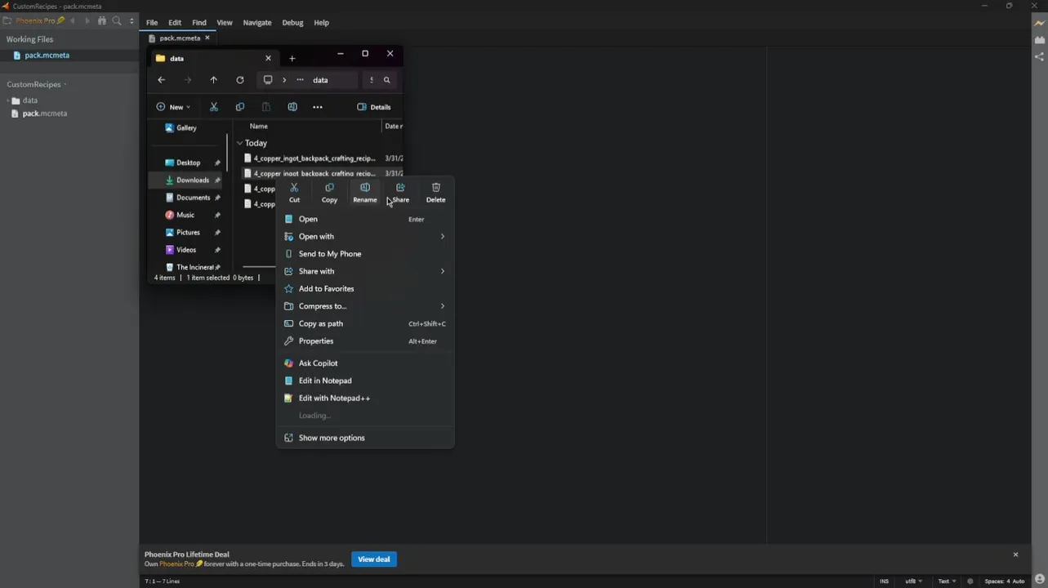Click the Rename icon in Explorer toolbar
The width and height of the screenshot is (1048, 588).
pyautogui.click(x=292, y=107)
